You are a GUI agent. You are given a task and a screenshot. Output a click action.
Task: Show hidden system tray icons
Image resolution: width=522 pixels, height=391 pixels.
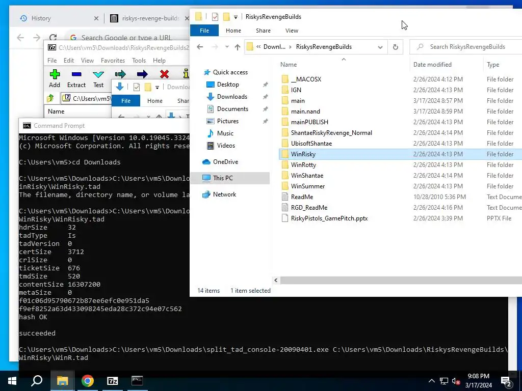(431, 381)
